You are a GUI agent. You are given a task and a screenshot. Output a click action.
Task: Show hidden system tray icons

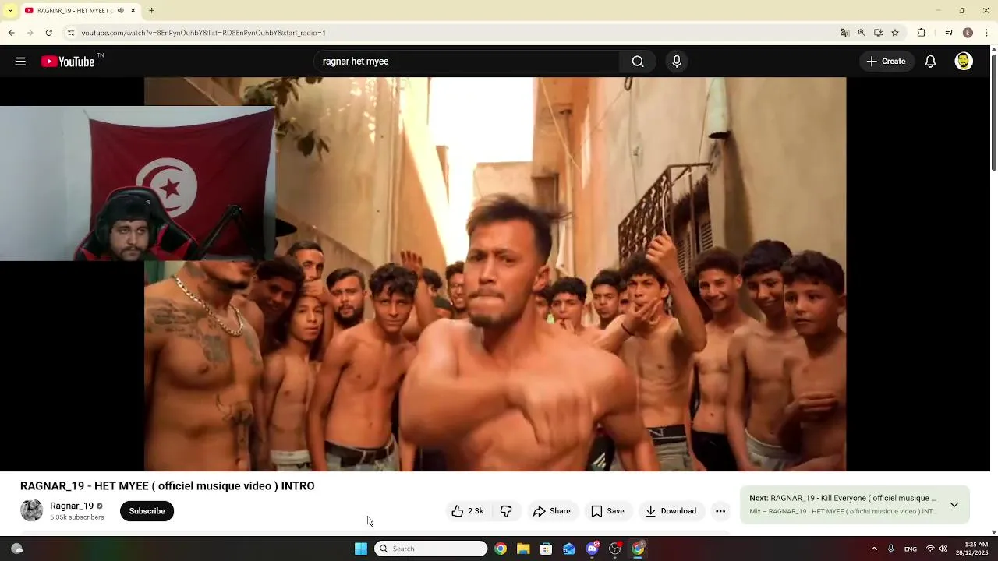click(874, 549)
